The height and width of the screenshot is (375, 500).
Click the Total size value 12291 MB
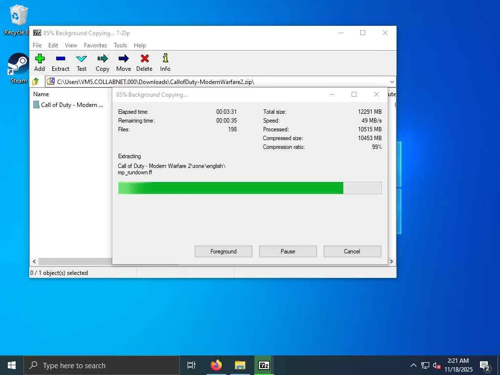pyautogui.click(x=370, y=112)
